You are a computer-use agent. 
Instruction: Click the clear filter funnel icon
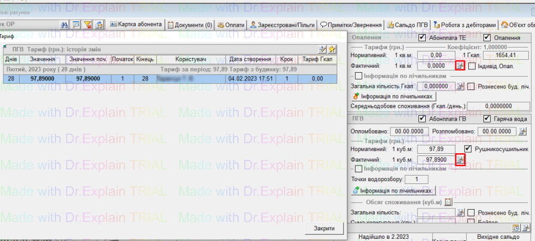tap(87, 25)
